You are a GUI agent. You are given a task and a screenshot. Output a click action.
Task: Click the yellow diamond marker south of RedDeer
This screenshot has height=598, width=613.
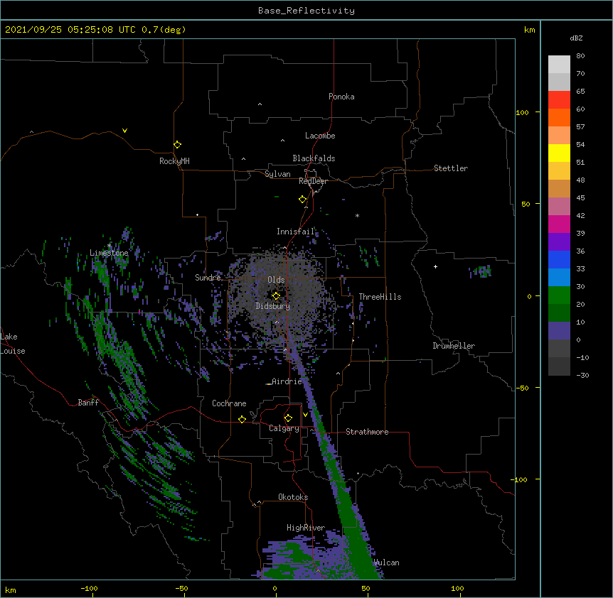click(303, 200)
